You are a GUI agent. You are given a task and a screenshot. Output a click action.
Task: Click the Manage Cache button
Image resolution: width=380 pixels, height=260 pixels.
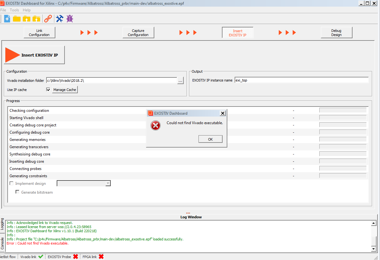coord(65,90)
